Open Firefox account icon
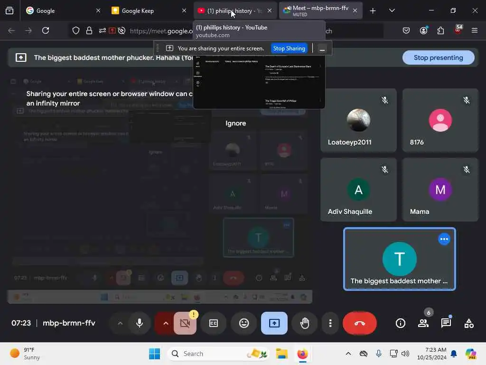Screen dimensions: 486x365 point(424,30)
